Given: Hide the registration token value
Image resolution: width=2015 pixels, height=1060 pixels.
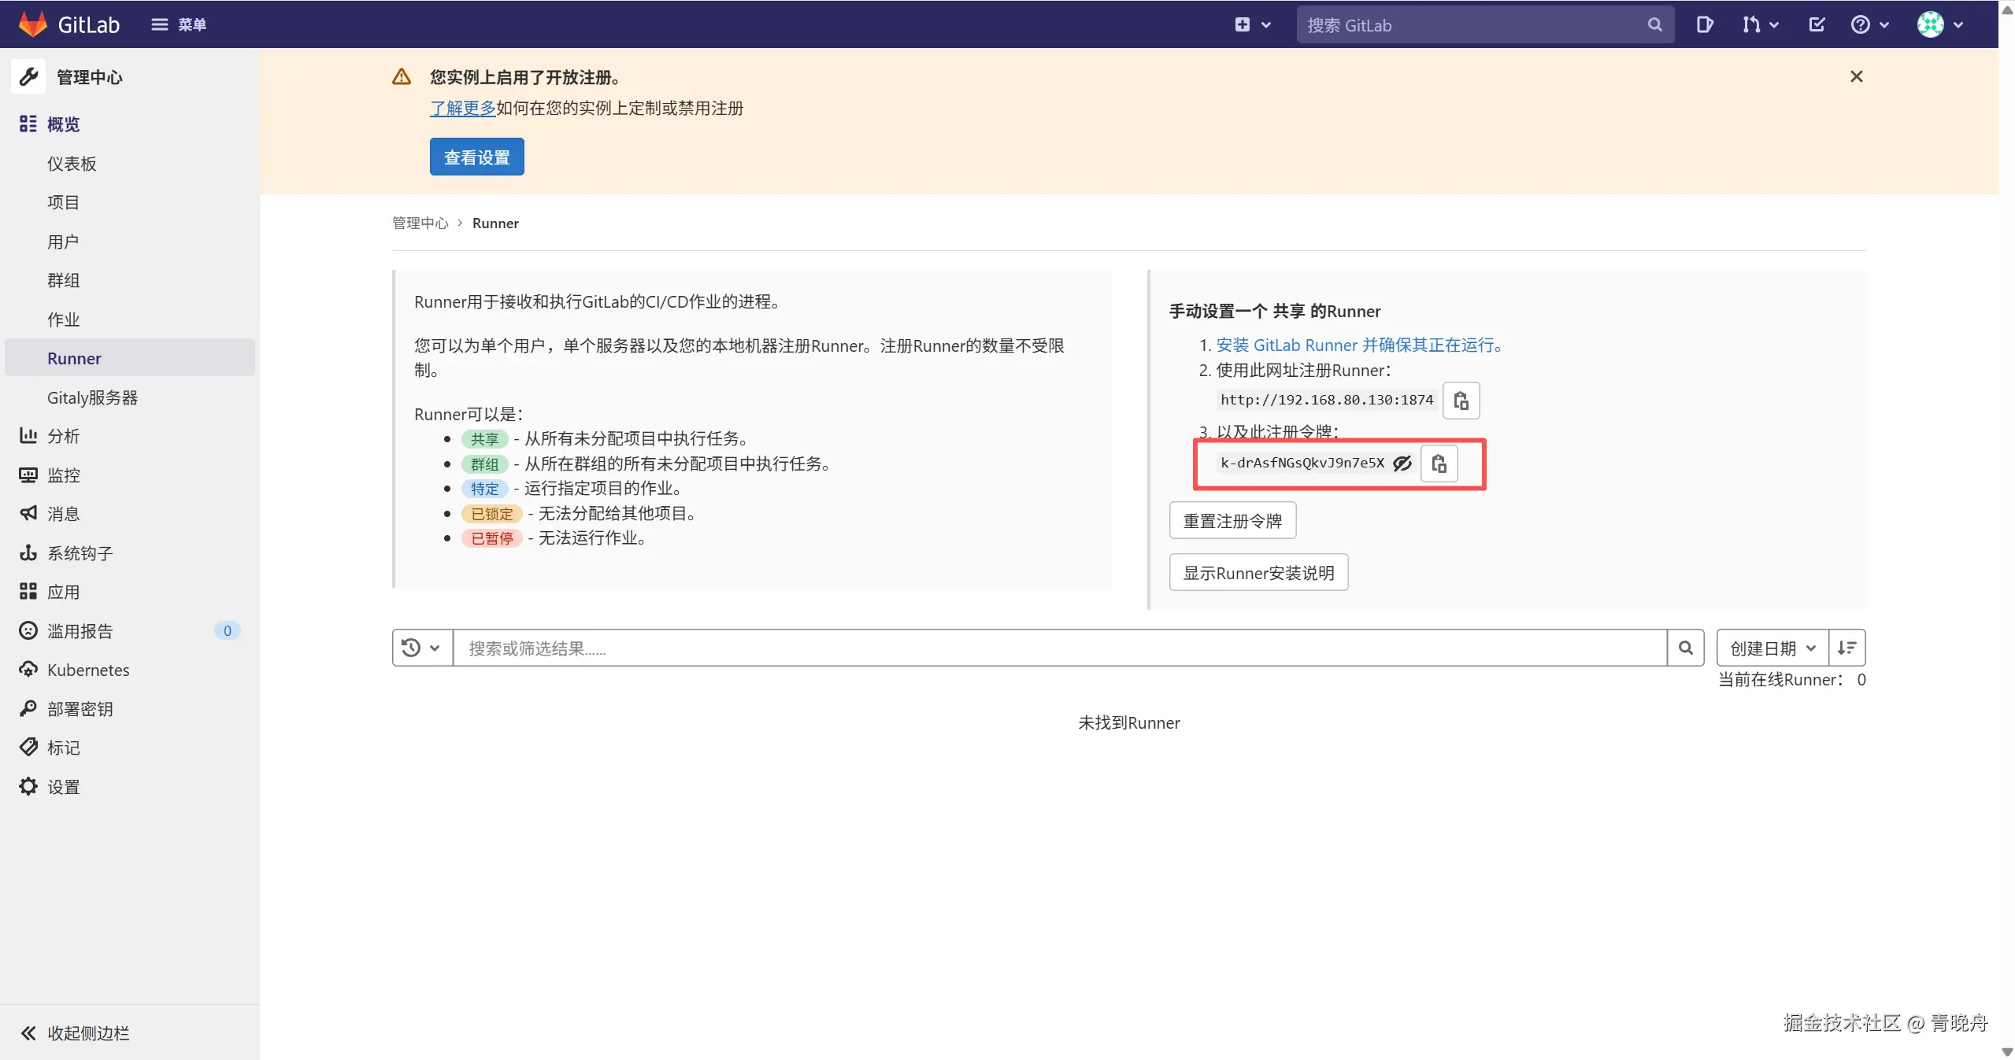Looking at the screenshot, I should (x=1402, y=464).
